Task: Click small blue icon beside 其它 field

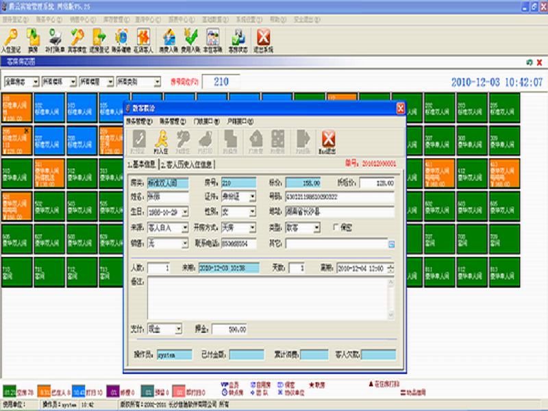Action: tap(392, 244)
